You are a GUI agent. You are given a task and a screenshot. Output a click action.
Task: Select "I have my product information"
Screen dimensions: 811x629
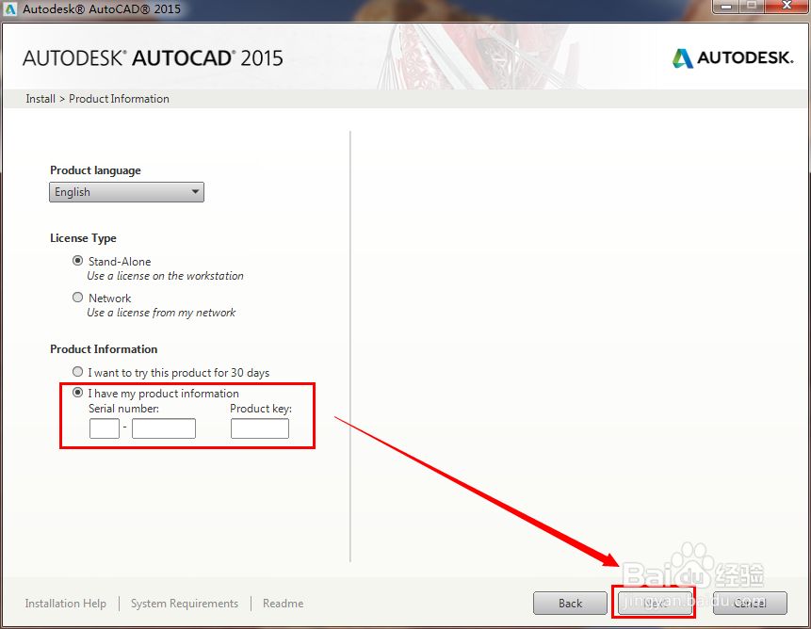[77, 393]
